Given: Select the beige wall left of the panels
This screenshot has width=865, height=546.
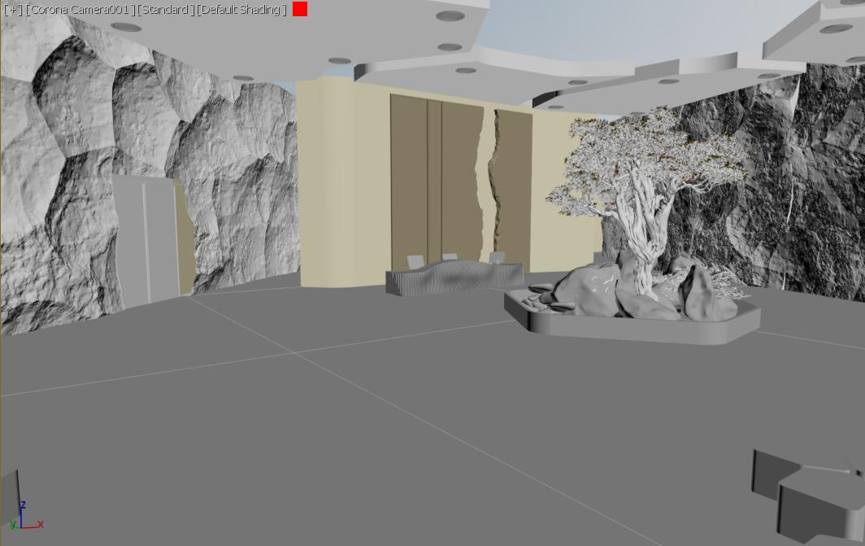Looking at the screenshot, I should click(341, 179).
